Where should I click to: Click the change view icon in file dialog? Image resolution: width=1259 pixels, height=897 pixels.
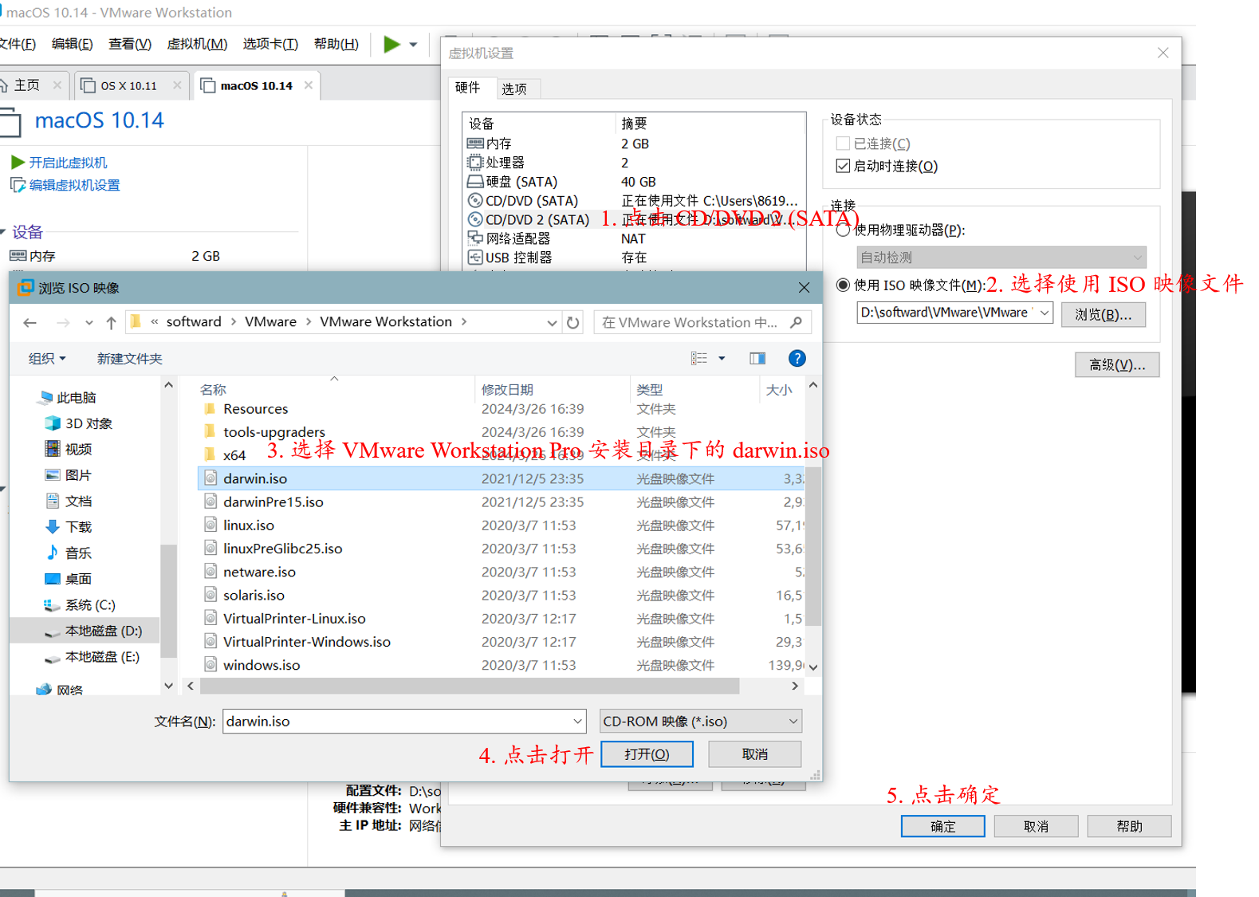tap(699, 358)
